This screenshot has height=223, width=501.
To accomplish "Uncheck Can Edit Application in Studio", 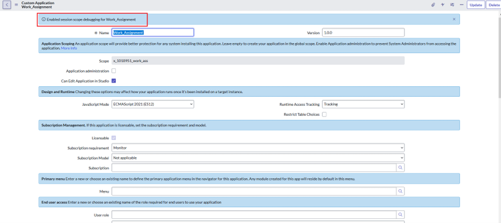I will 114,81.
